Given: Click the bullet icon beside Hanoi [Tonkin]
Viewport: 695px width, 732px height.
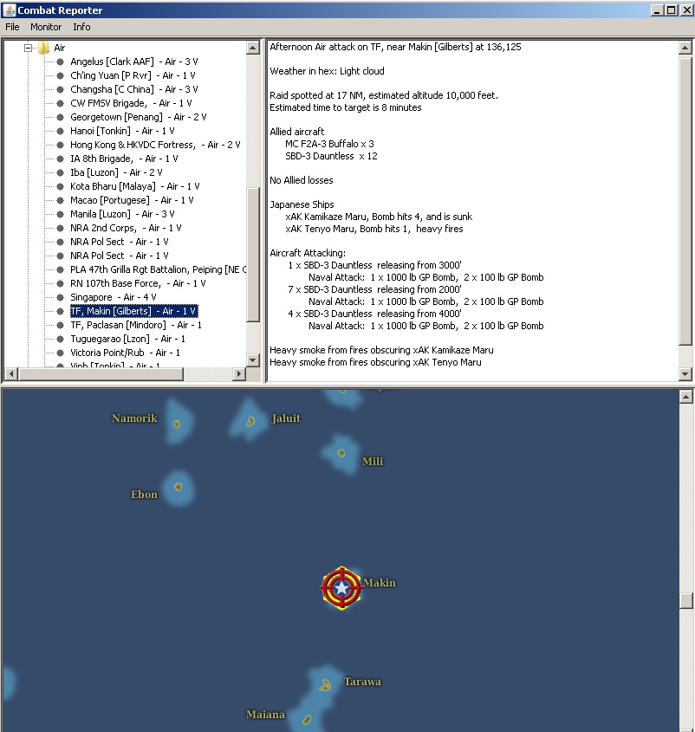Looking at the screenshot, I should (x=60, y=131).
